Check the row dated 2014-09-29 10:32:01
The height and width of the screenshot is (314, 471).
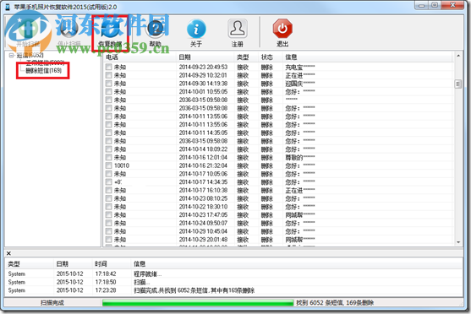click(108, 75)
